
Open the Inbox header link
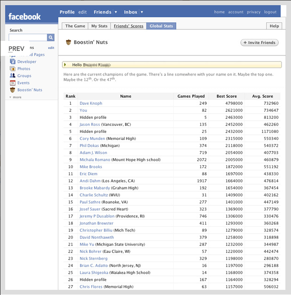[x=131, y=12]
